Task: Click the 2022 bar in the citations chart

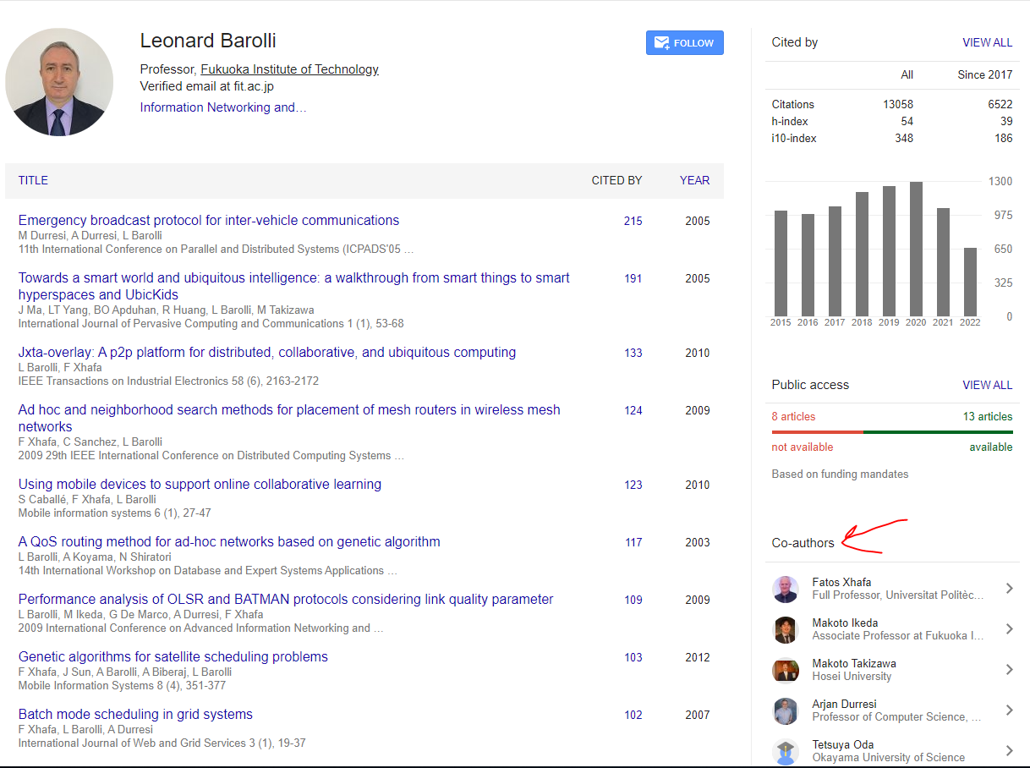Action: 970,279
